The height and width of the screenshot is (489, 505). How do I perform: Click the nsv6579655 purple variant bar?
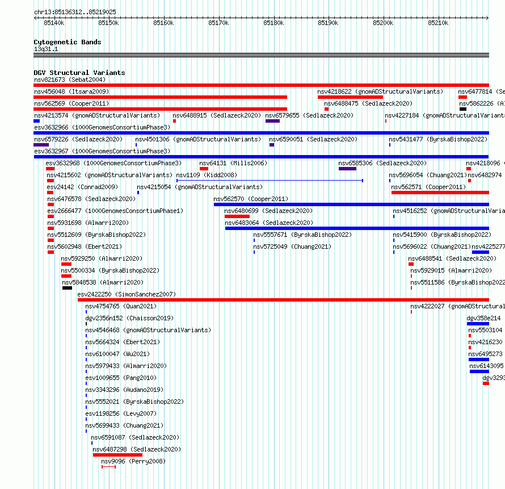[x=272, y=121]
